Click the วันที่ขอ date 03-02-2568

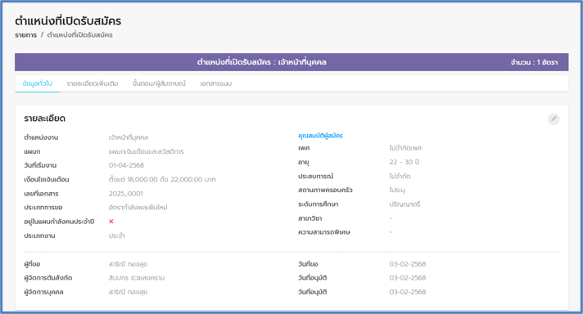pos(408,264)
